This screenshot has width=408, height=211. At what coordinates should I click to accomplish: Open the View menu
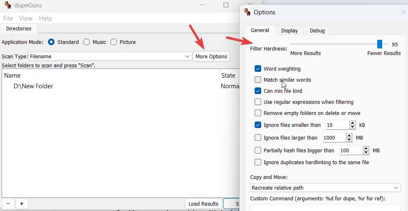pos(26,18)
